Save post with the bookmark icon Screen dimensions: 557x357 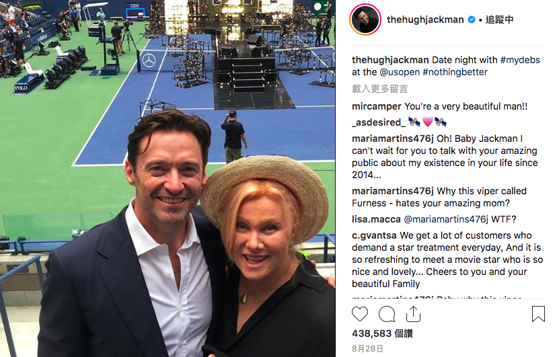[538, 314]
